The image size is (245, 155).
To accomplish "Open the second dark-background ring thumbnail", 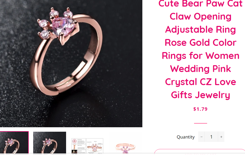I will pyautogui.click(x=50, y=143).
